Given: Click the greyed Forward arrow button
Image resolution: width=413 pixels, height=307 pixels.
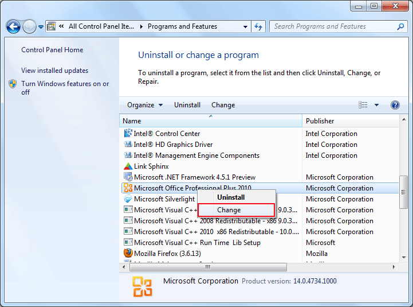Looking at the screenshot, I should click(x=29, y=26).
